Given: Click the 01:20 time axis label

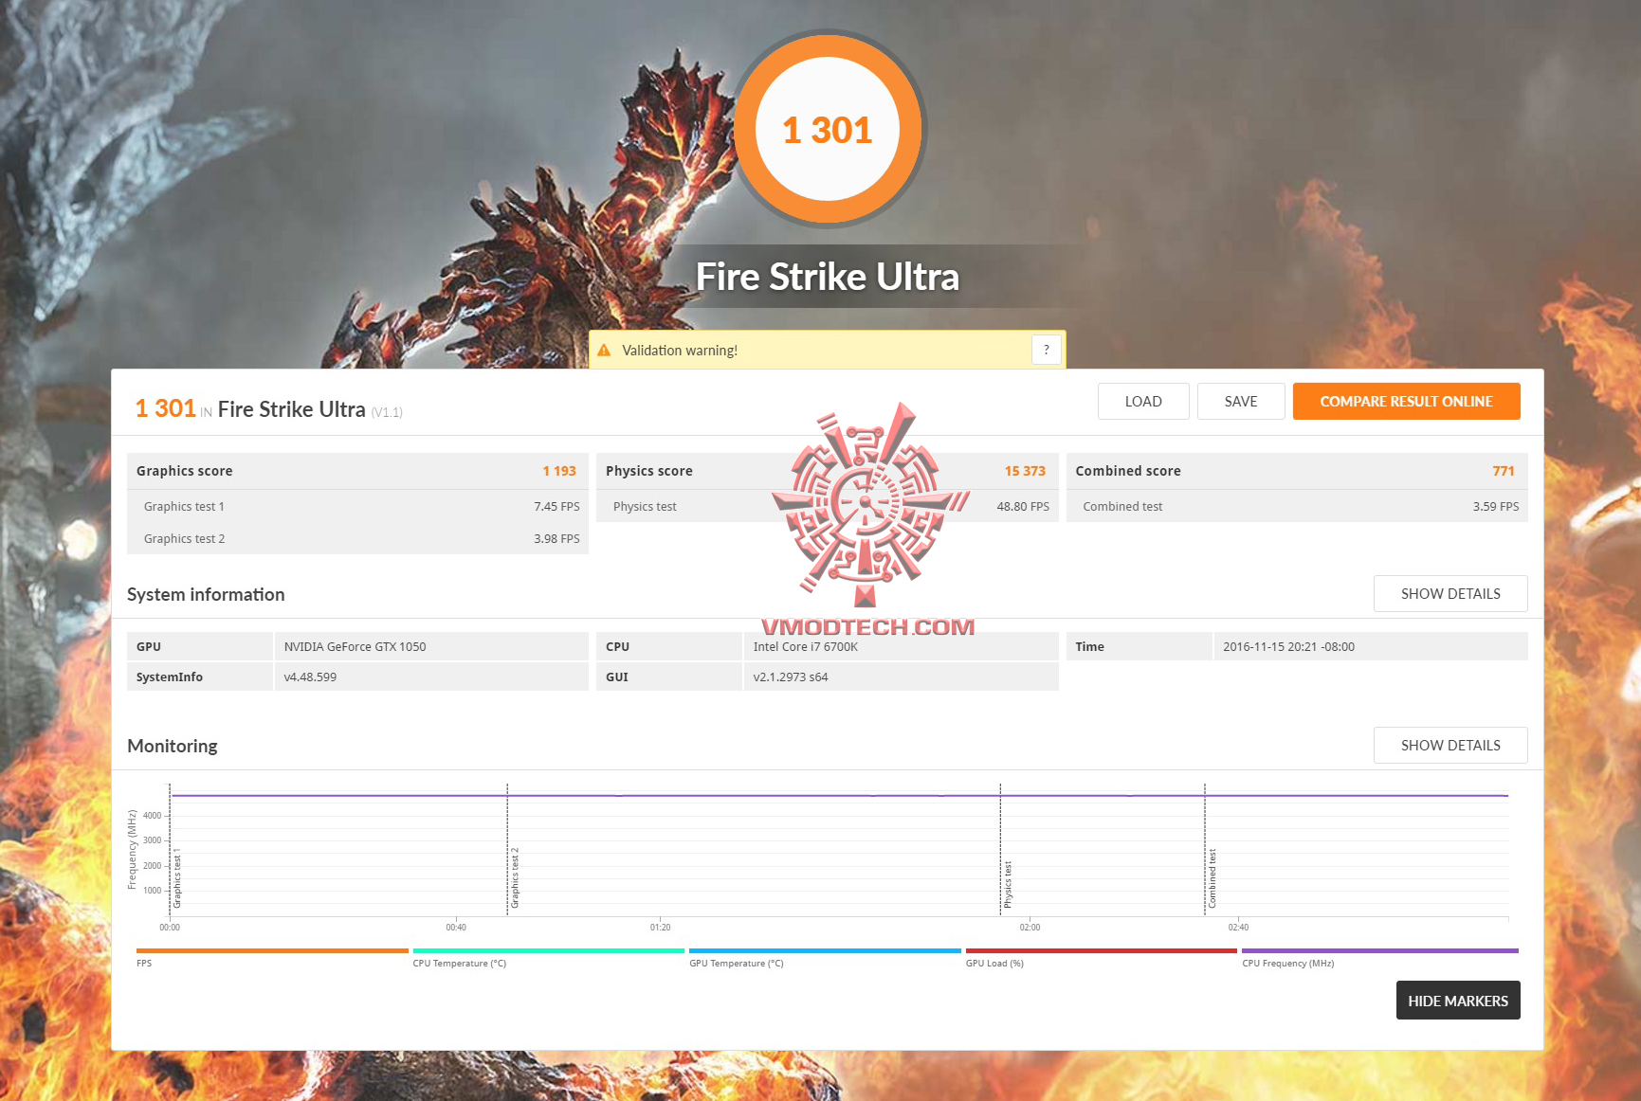Looking at the screenshot, I should (661, 928).
